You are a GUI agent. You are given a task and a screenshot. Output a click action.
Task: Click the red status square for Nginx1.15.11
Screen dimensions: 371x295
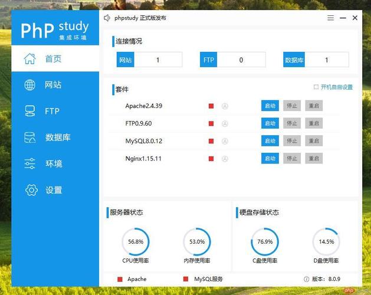pyautogui.click(x=211, y=159)
